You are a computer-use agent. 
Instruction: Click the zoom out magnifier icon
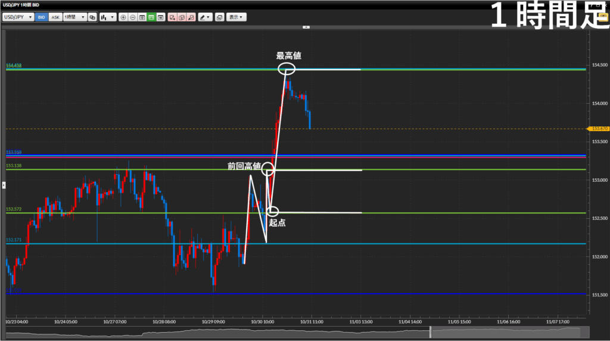[132, 17]
